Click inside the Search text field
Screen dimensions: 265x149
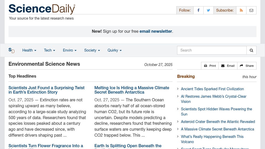coord(212,50)
